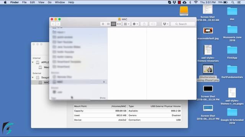
Task: Select the aad-styles-themes-resources file
Action: [208, 50]
